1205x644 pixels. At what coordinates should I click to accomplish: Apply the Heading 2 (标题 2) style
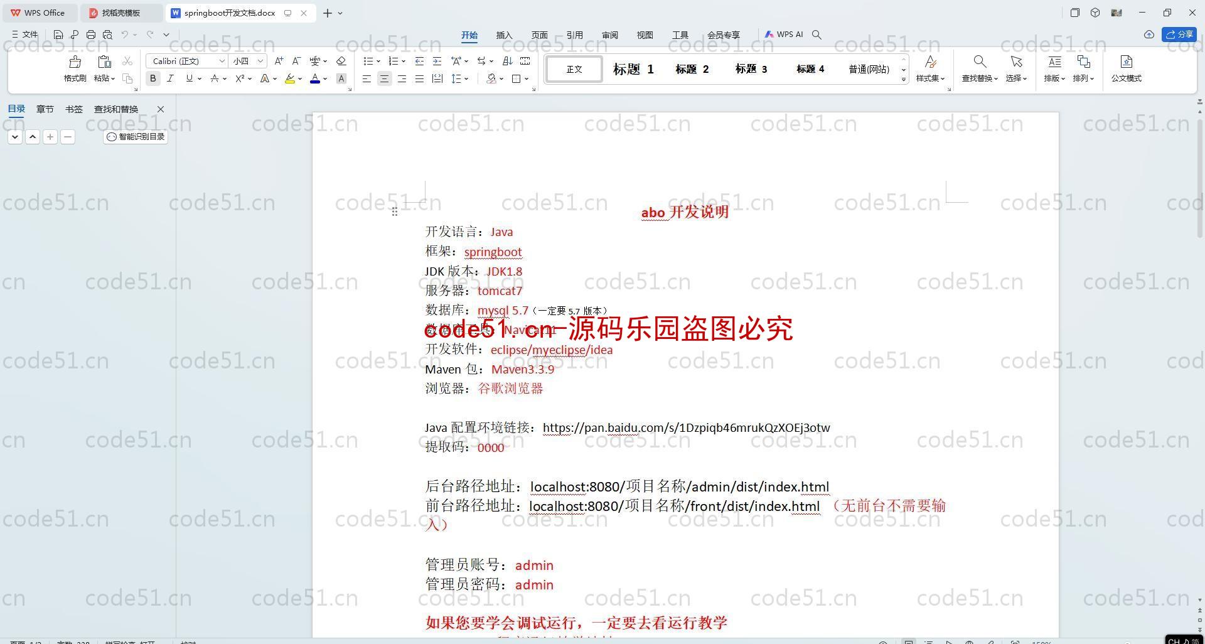(692, 69)
